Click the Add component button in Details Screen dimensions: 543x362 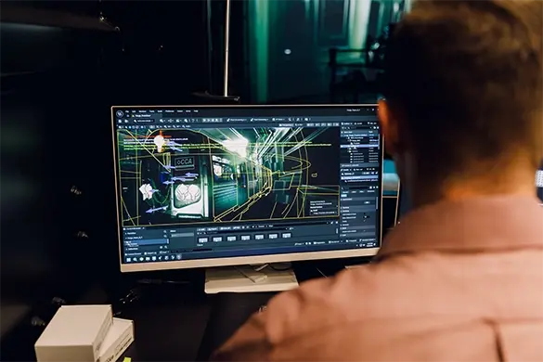367,174
